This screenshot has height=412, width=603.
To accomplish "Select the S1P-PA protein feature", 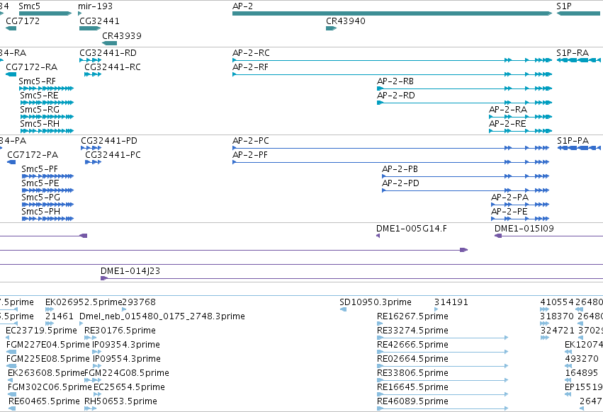I will point(579,148).
